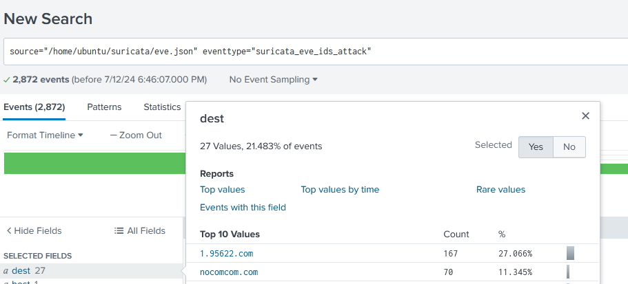Open the Format Timeline dropdown
Viewport: 628px width, 284px height.
click(45, 135)
